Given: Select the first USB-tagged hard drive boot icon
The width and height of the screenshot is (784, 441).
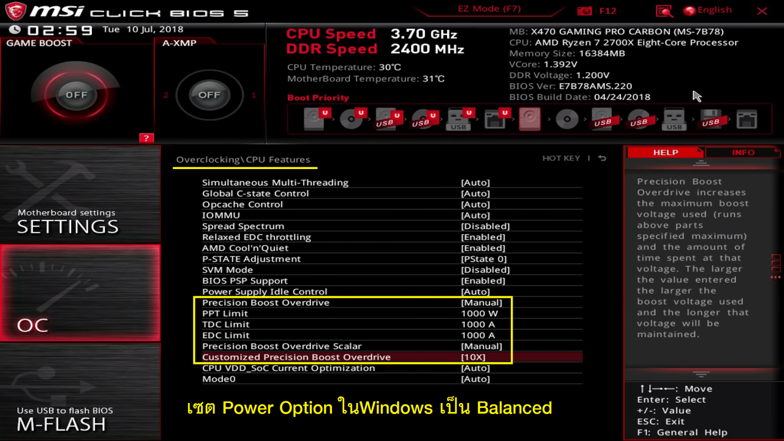Looking at the screenshot, I should (386, 119).
